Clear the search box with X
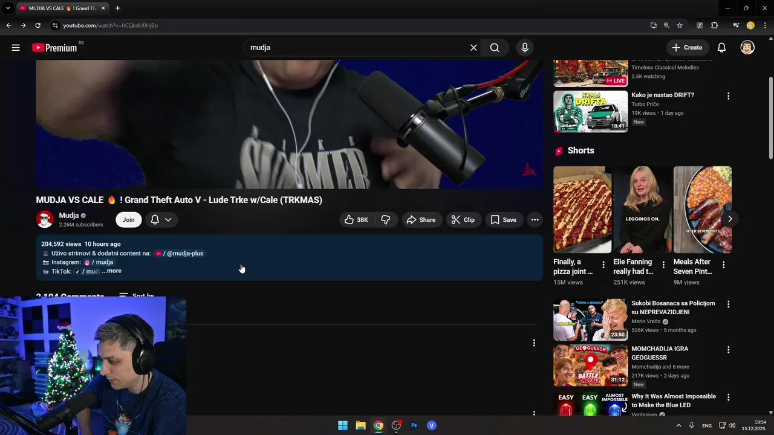The image size is (774, 435). (x=473, y=48)
